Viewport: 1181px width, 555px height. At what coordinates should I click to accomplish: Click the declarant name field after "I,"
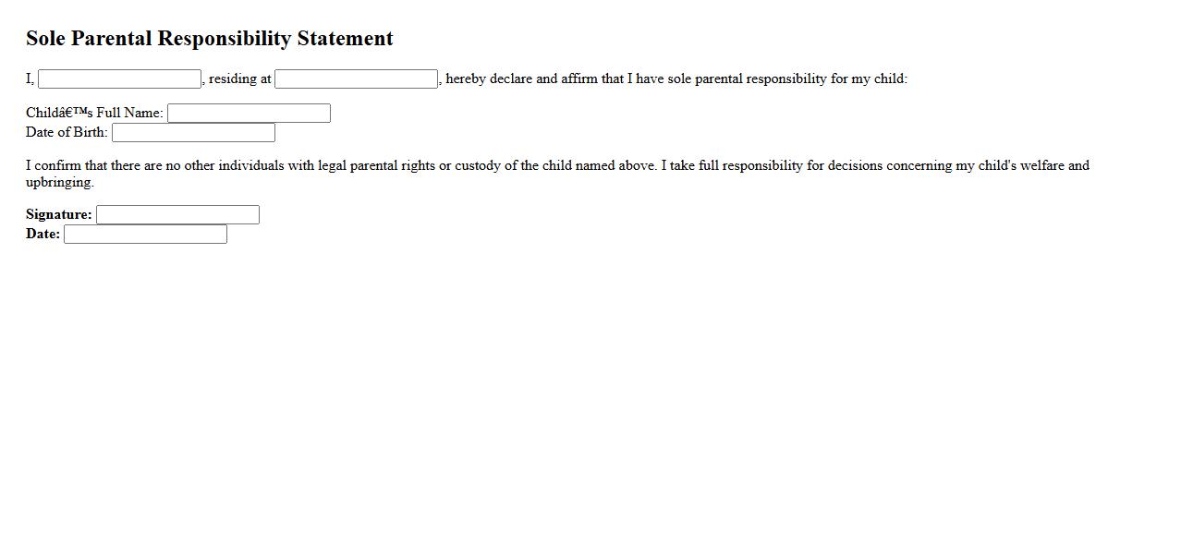click(x=119, y=79)
